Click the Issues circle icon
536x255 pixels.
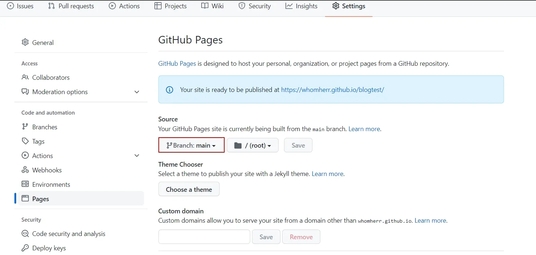click(x=10, y=6)
